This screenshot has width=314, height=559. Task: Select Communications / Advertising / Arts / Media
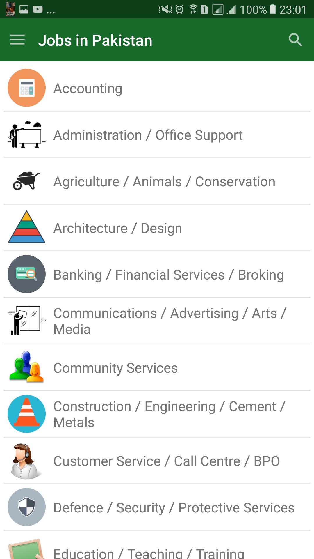(x=170, y=321)
